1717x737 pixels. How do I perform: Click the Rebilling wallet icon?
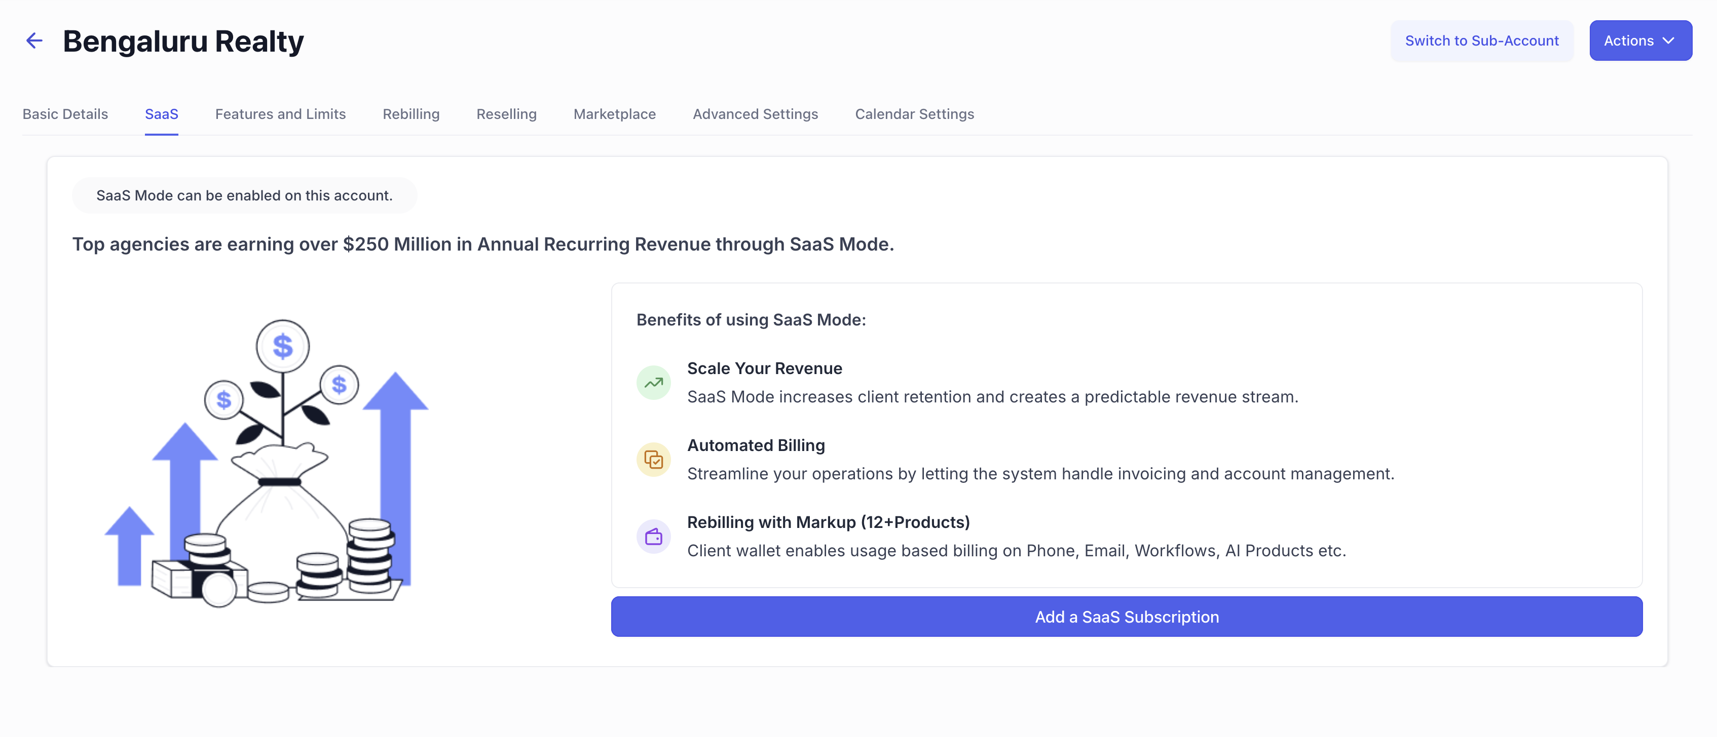[x=653, y=537]
